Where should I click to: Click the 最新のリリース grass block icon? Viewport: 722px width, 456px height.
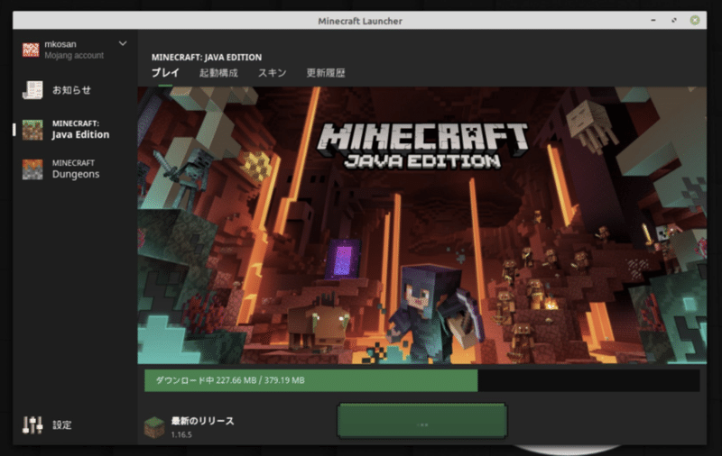pos(154,427)
